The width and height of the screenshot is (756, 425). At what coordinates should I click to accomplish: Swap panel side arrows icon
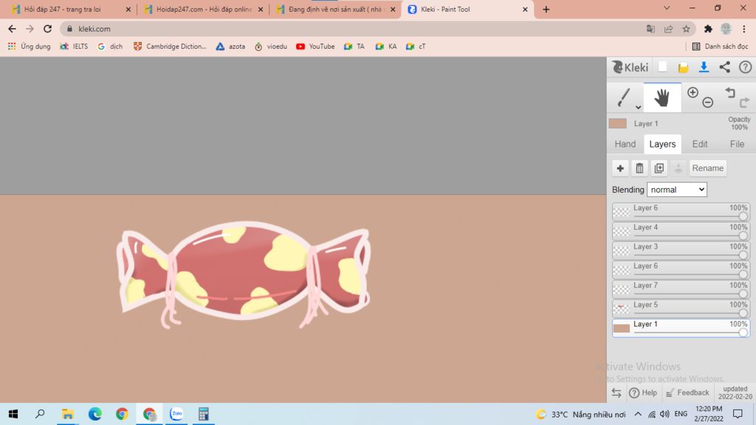[616, 393]
